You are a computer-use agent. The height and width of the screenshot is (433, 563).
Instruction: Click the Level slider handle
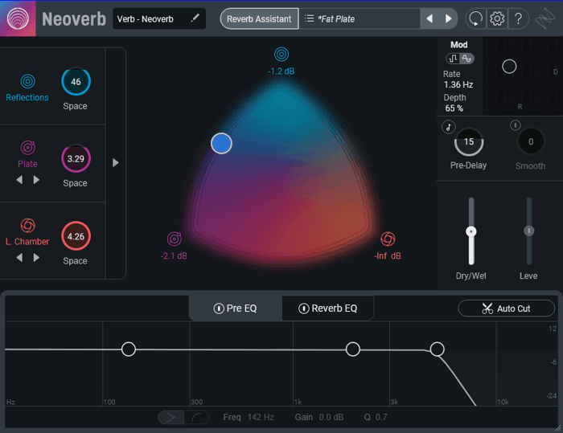point(529,231)
